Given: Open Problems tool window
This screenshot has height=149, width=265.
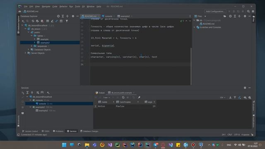Looking at the screenshot, I should (x=58, y=131).
